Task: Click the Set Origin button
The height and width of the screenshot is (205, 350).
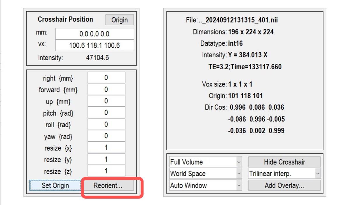Action: click(55, 185)
